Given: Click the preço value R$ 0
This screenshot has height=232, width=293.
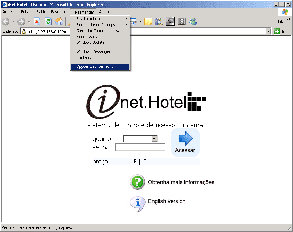Looking at the screenshot, I should [140, 162].
